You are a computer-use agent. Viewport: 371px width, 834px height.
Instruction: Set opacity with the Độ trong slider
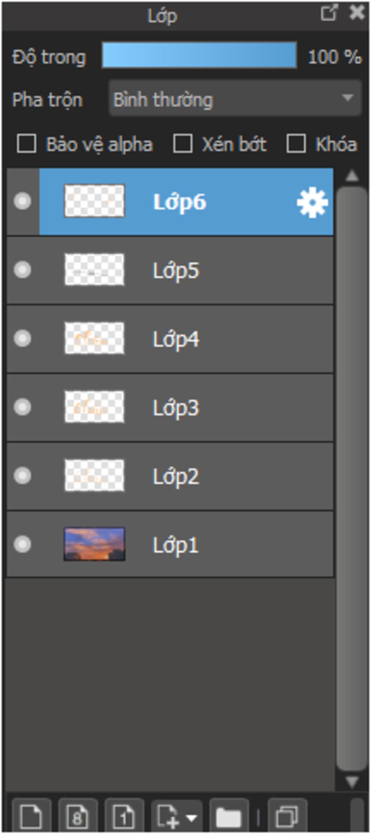coord(199,55)
